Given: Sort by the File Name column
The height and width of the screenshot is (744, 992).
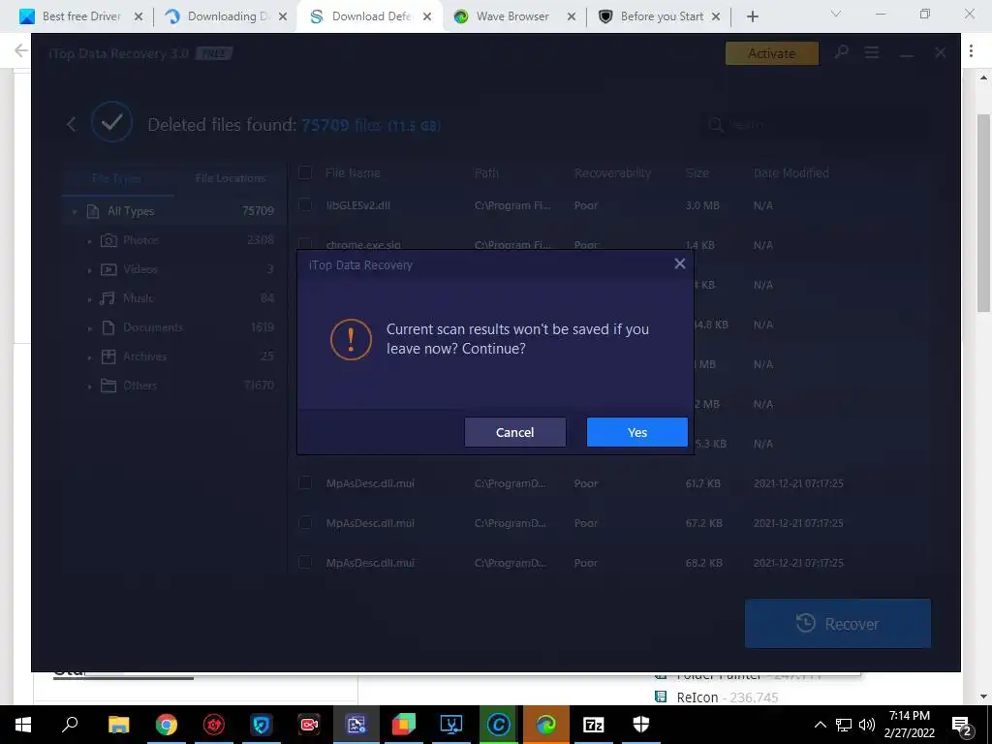Looking at the screenshot, I should pyautogui.click(x=353, y=172).
